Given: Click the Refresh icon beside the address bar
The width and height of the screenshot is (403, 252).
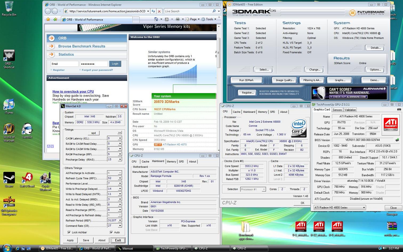Looking at the screenshot, I should coord(153,11).
